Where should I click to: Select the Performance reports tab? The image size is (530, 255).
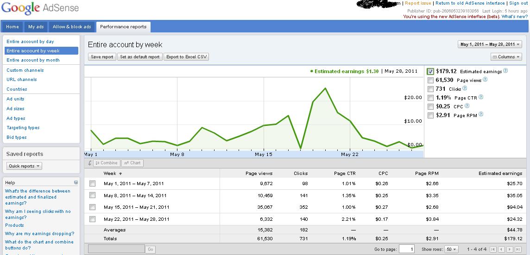coord(123,27)
